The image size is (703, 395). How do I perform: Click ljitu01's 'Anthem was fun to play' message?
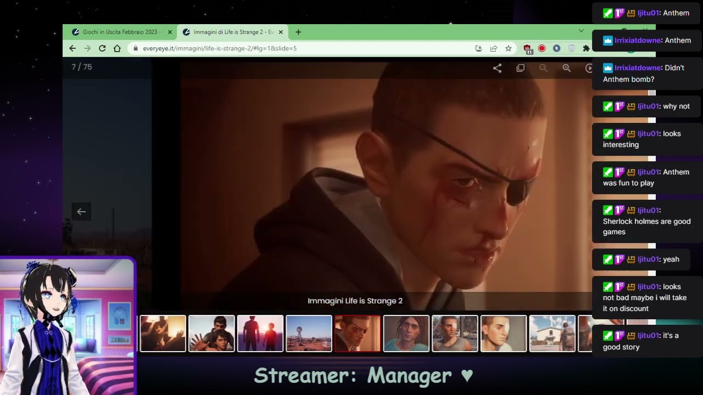647,177
